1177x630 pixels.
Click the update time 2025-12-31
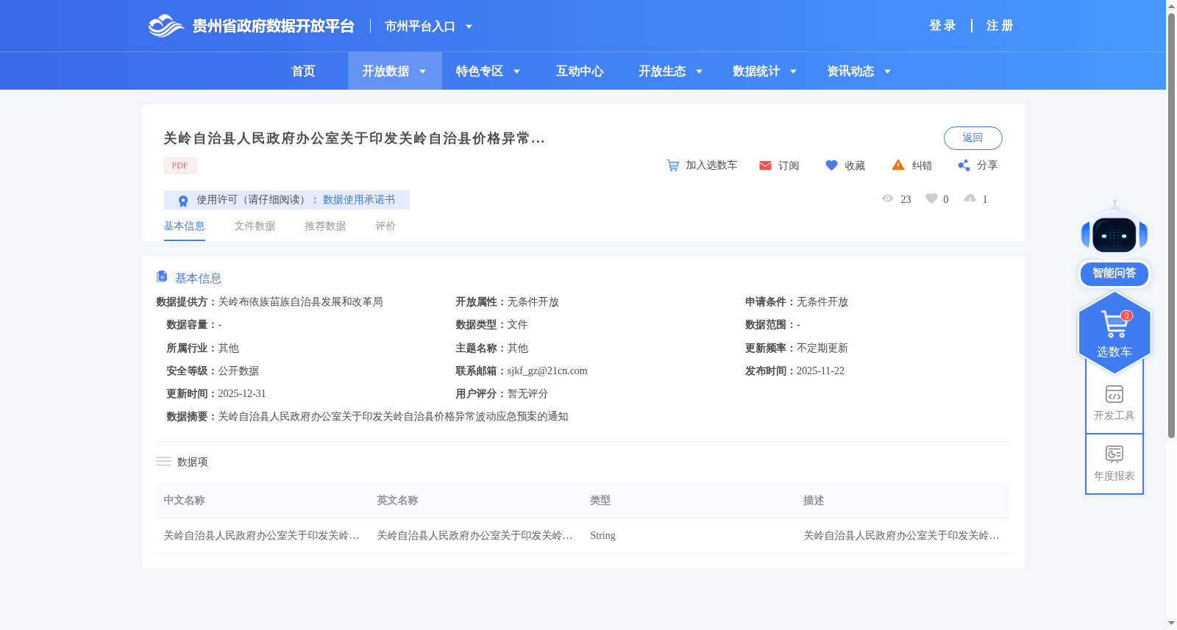click(242, 393)
